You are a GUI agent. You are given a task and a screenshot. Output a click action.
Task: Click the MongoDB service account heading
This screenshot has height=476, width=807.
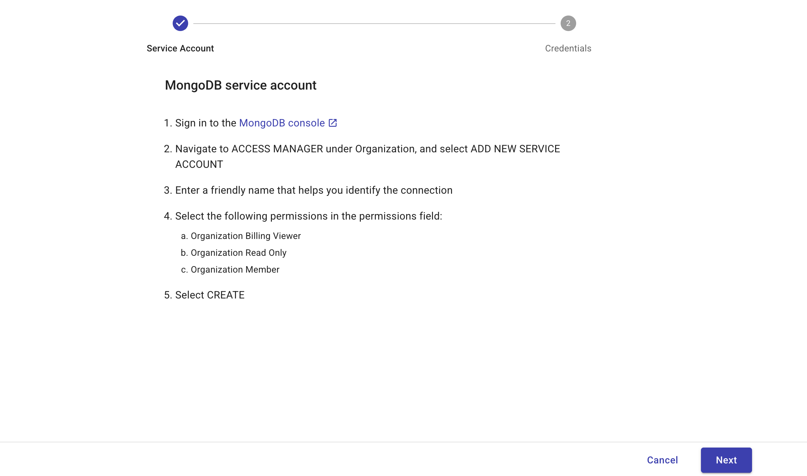tap(241, 85)
